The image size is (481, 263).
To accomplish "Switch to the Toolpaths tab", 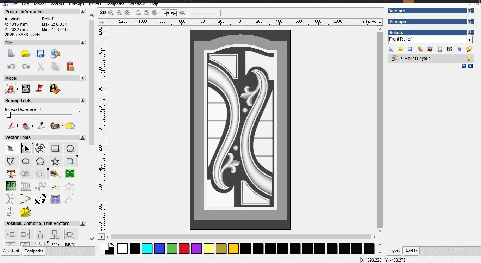I will [33, 251].
